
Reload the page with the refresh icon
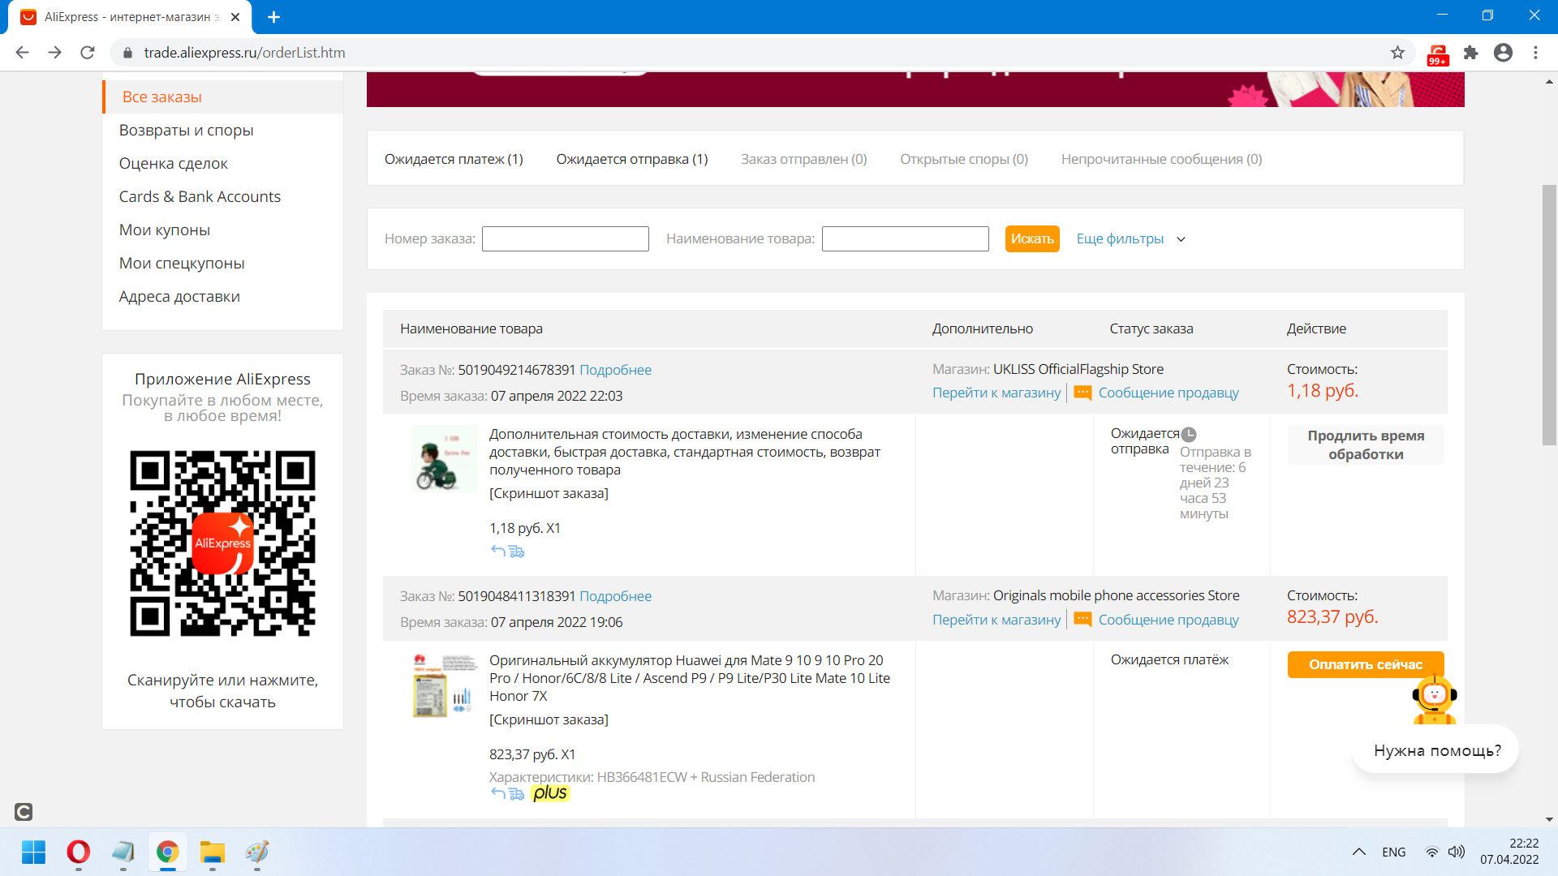coord(88,53)
